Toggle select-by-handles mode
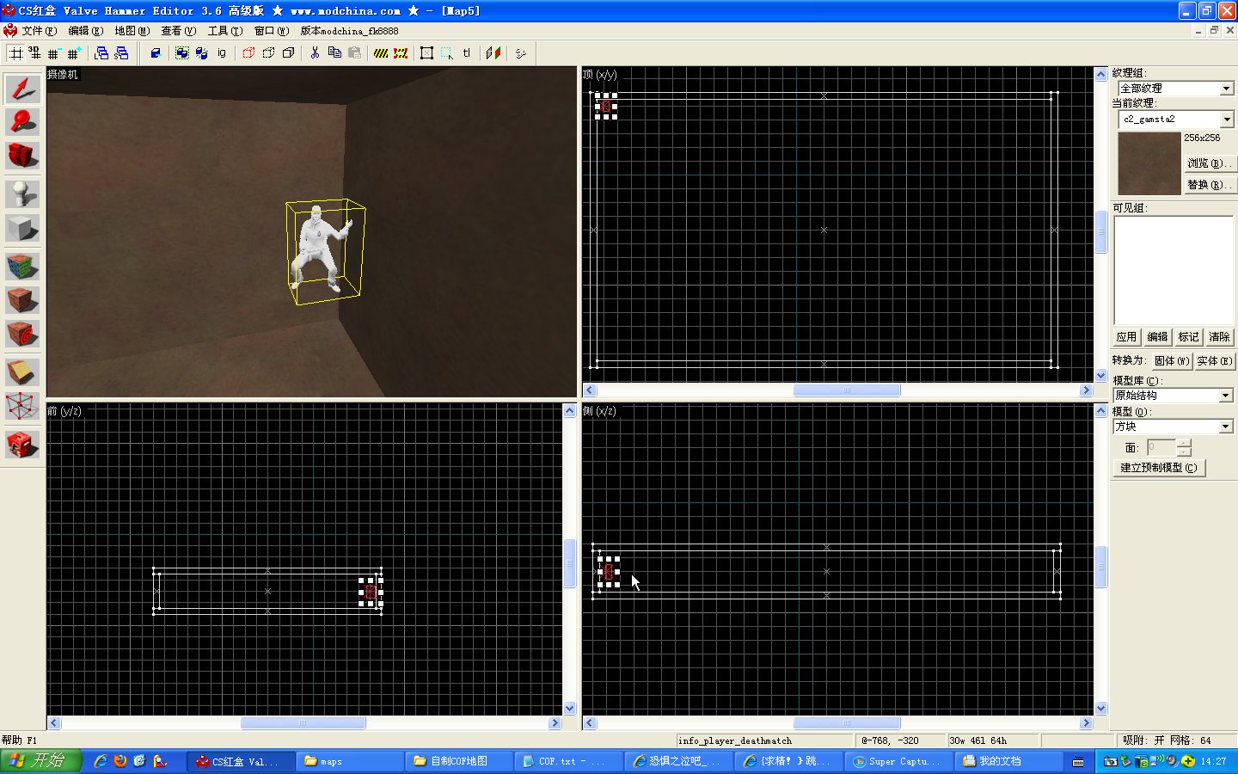 click(x=426, y=53)
